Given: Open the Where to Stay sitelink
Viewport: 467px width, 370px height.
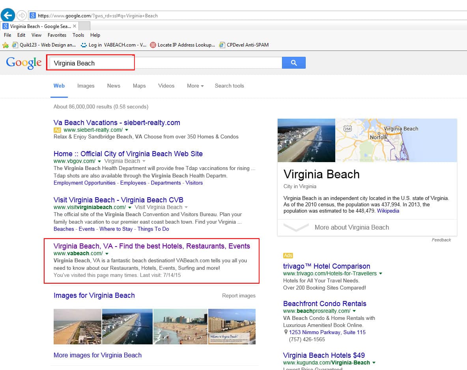Looking at the screenshot, I should tap(116, 229).
